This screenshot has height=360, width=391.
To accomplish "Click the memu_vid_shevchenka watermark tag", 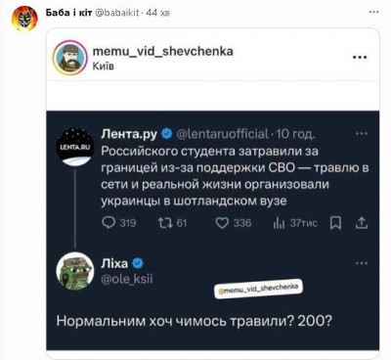I will point(258,289).
